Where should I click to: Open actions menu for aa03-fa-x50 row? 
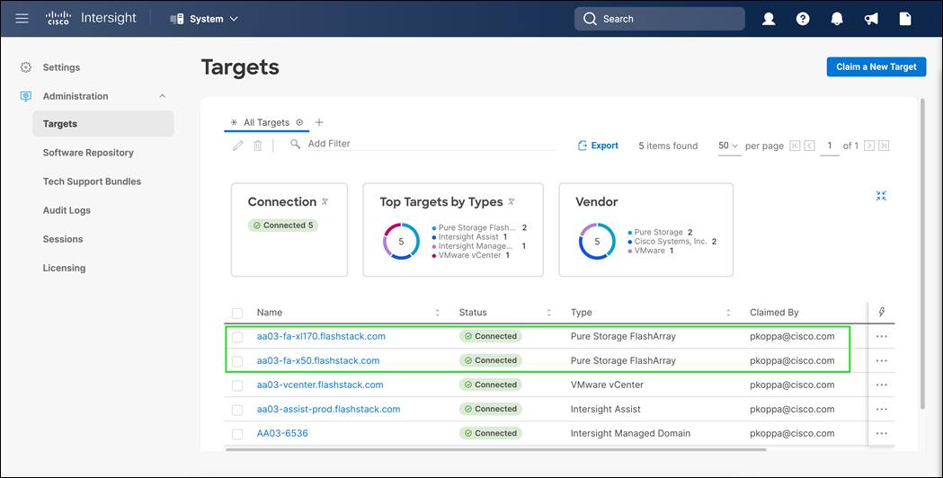[882, 361]
